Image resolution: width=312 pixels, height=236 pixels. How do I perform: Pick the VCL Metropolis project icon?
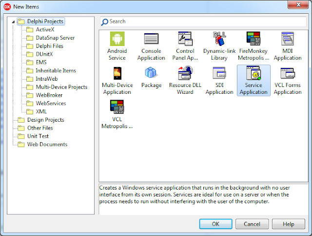[x=117, y=107]
